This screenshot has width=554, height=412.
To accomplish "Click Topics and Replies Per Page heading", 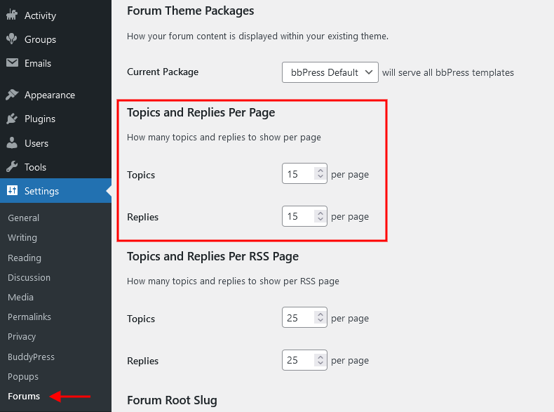I will tap(201, 113).
